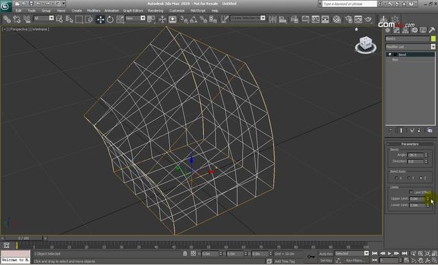The width and height of the screenshot is (438, 265).
Task: Activate the Select Object tool
Action: tap(60, 19)
